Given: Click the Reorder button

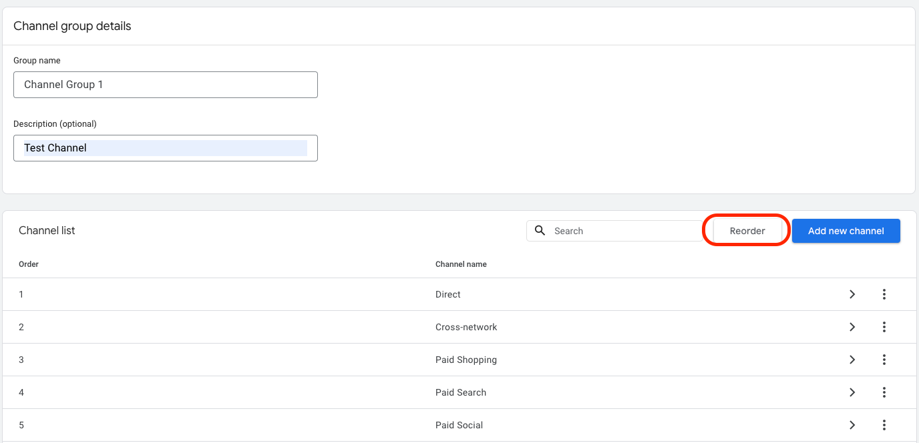Looking at the screenshot, I should pyautogui.click(x=747, y=231).
